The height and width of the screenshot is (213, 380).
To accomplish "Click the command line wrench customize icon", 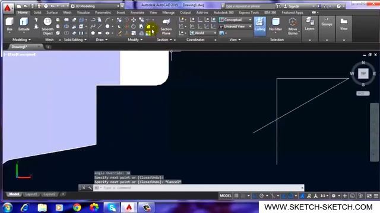I will (90, 188).
